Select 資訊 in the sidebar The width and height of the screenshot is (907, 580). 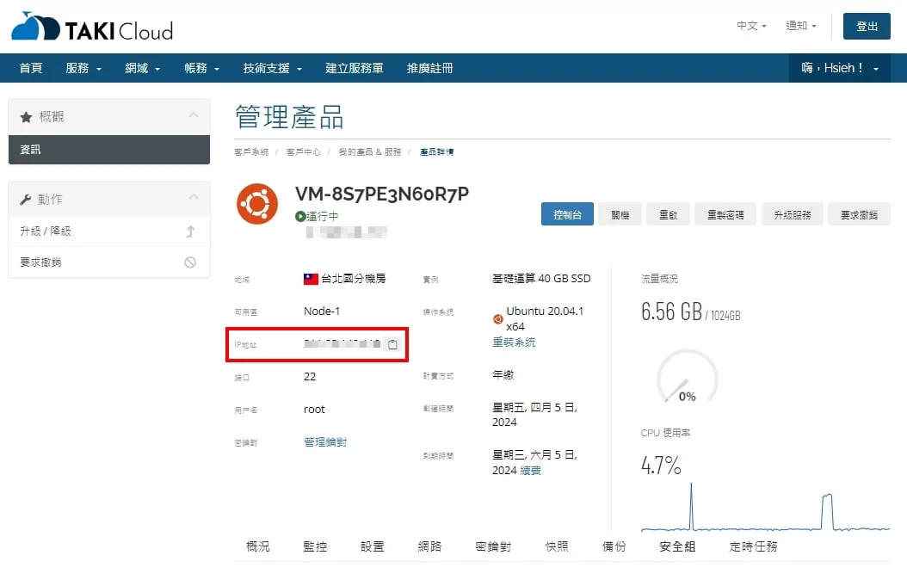tap(109, 150)
